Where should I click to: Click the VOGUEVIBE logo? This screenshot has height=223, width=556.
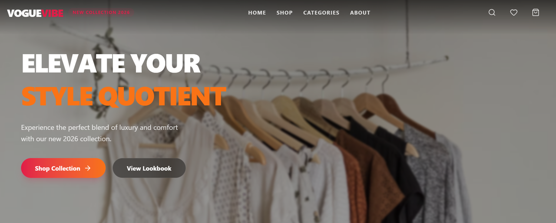pyautogui.click(x=35, y=13)
